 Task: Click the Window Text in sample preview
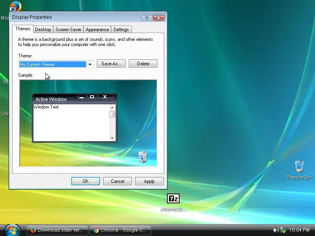point(46,107)
